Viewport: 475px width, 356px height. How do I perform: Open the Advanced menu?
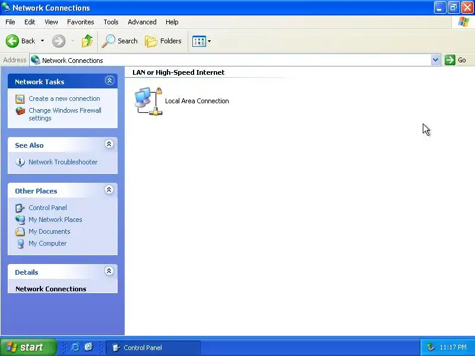[x=142, y=22]
